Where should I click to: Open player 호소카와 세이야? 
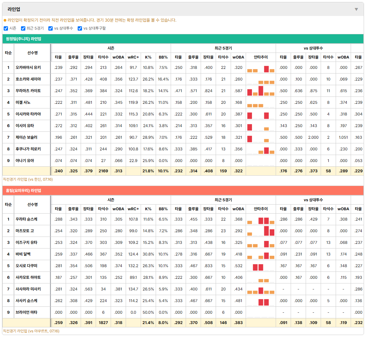click(28, 79)
